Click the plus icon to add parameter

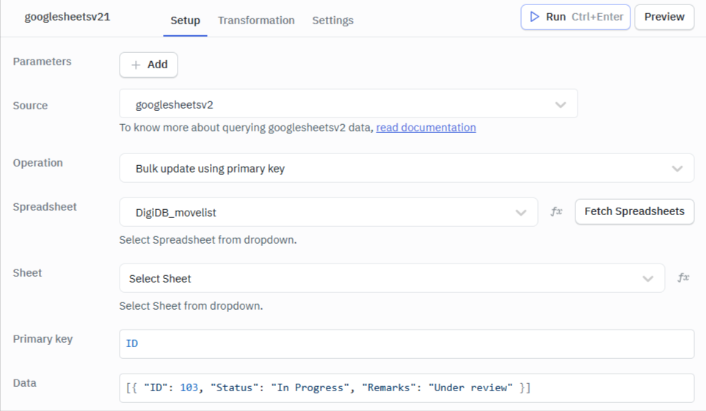(x=136, y=65)
